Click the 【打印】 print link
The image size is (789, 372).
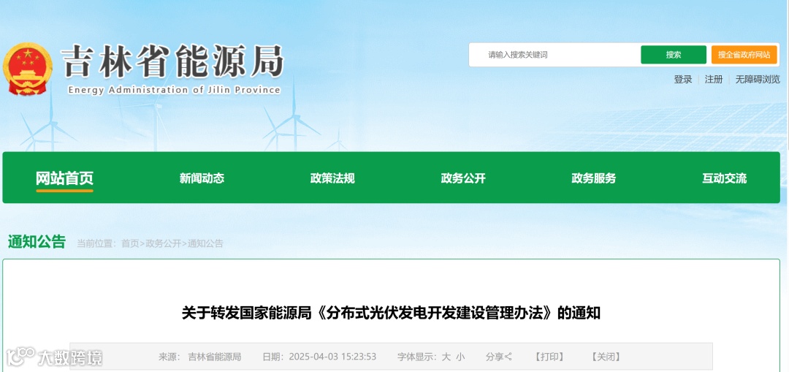(549, 357)
